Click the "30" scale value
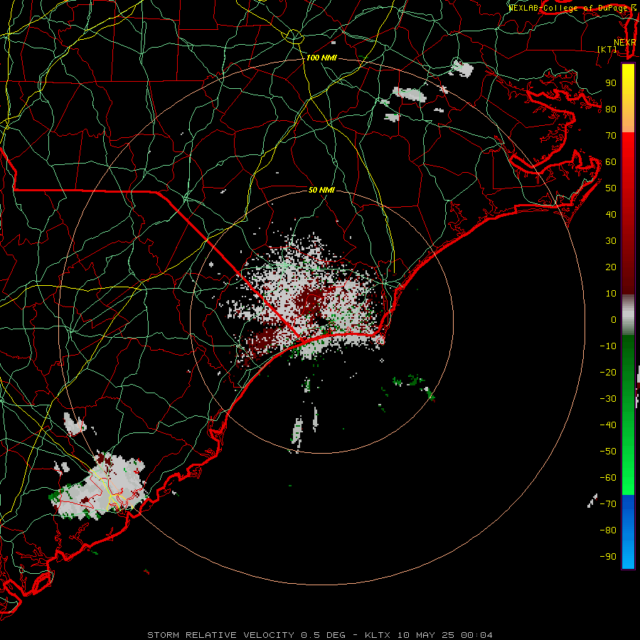The height and width of the screenshot is (640, 640). coord(611,241)
